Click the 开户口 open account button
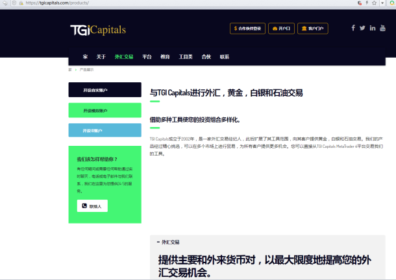 pyautogui.click(x=281, y=29)
